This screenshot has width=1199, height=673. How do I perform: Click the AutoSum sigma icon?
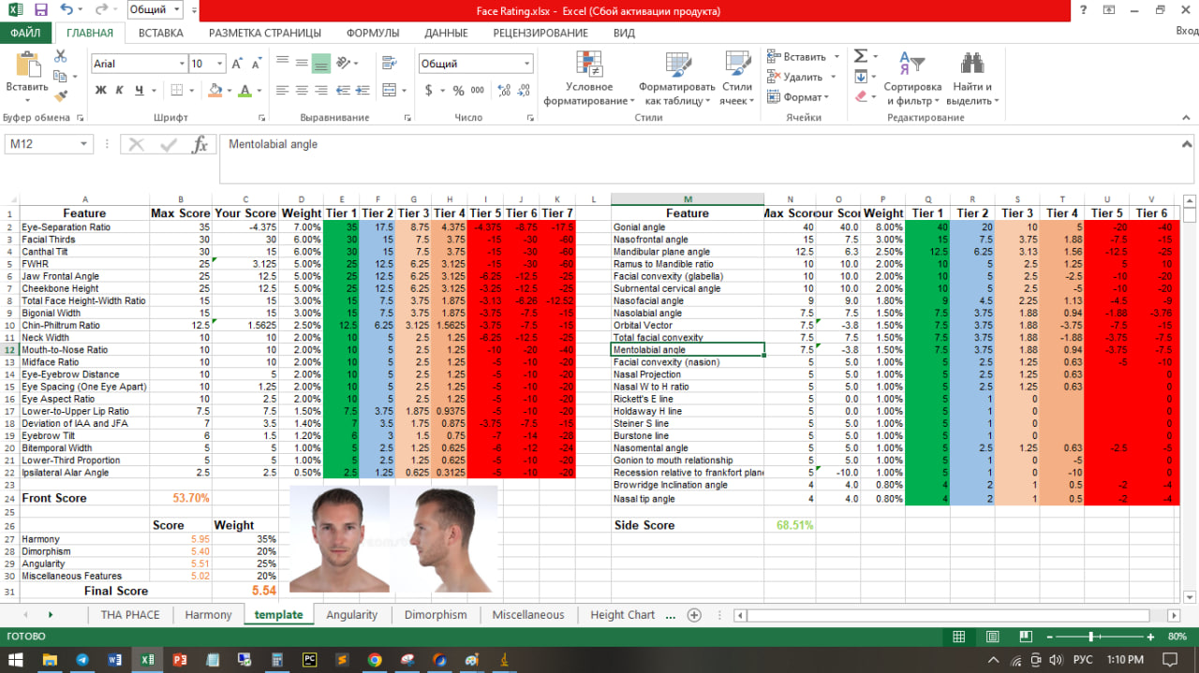tap(860, 56)
